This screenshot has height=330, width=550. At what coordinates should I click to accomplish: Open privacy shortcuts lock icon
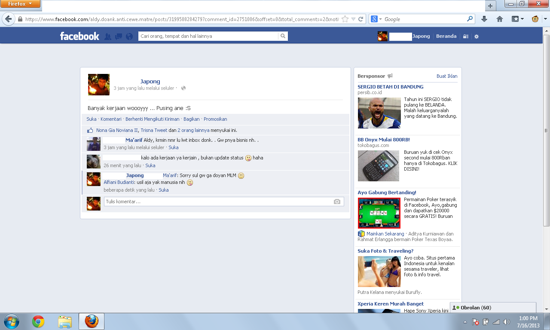[x=465, y=37]
